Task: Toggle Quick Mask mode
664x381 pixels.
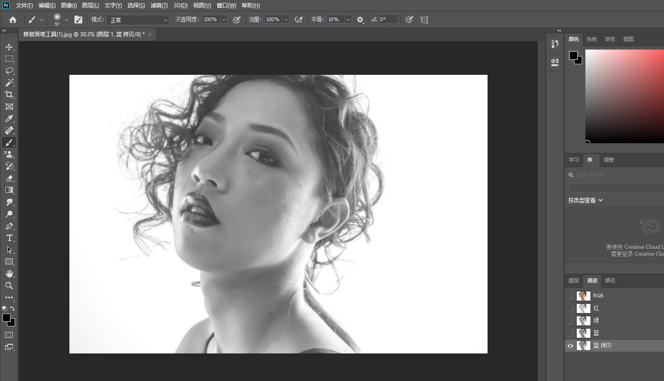Action: point(9,335)
